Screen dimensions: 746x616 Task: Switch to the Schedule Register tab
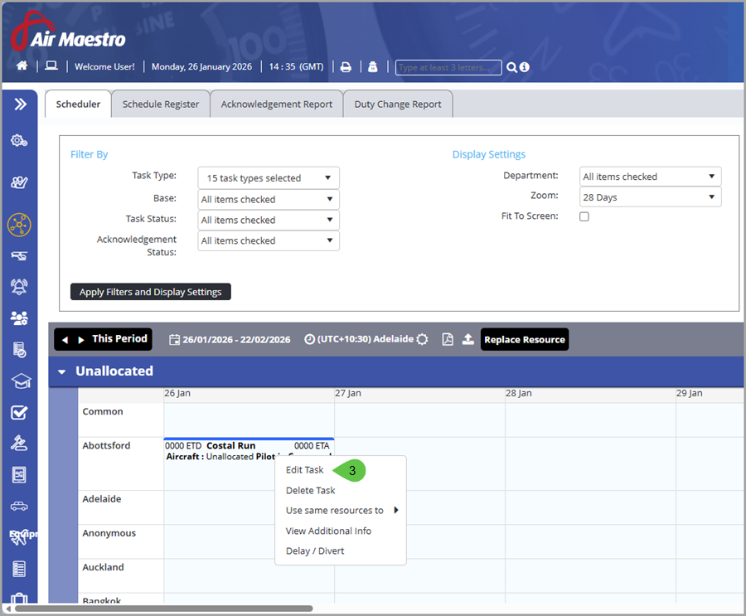point(161,104)
